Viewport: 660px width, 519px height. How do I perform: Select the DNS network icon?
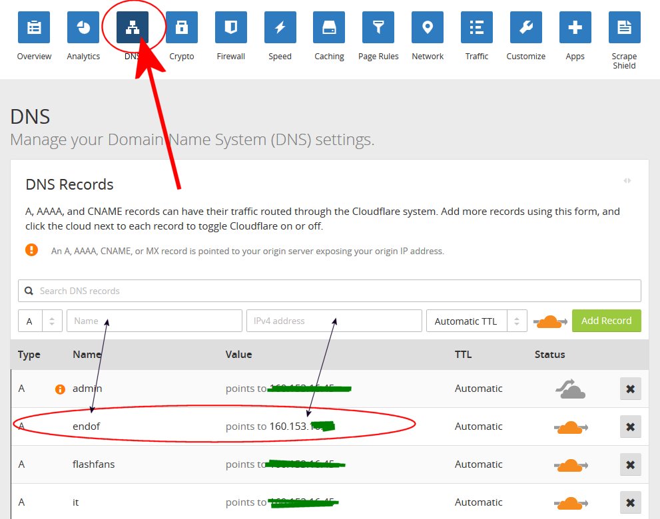click(x=132, y=27)
